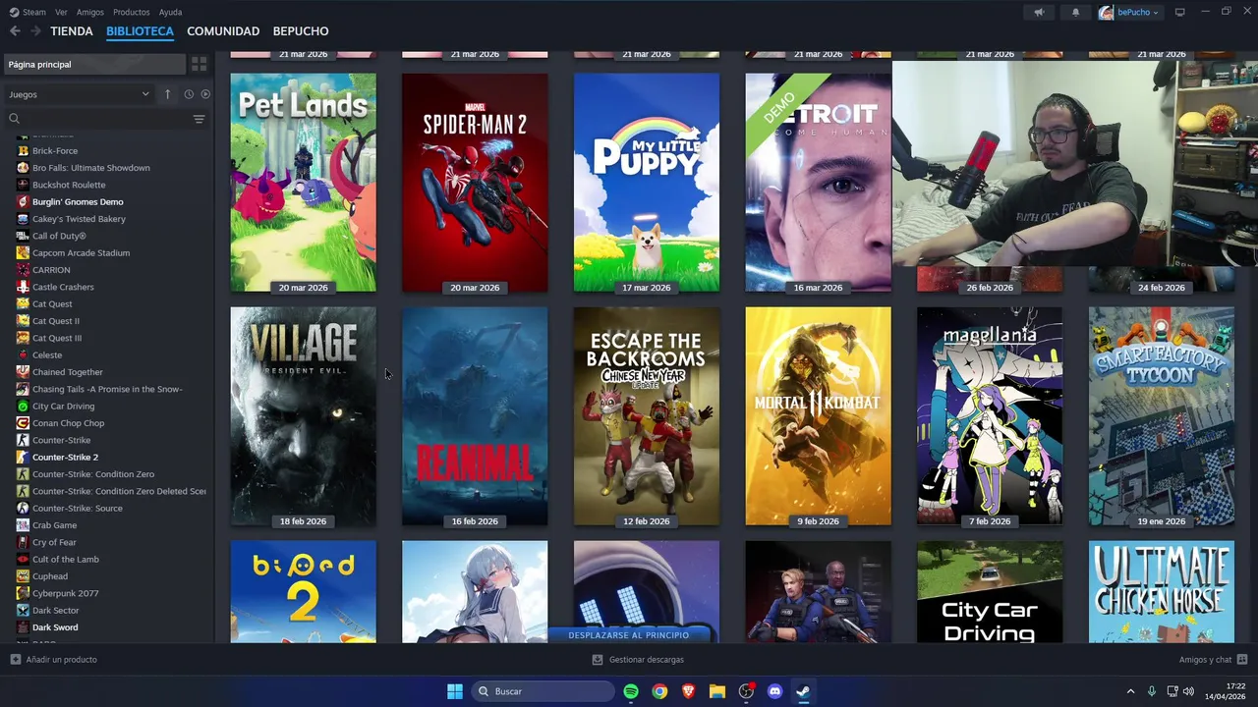Click Desplazarse al principio button
The image size is (1258, 707).
(629, 634)
